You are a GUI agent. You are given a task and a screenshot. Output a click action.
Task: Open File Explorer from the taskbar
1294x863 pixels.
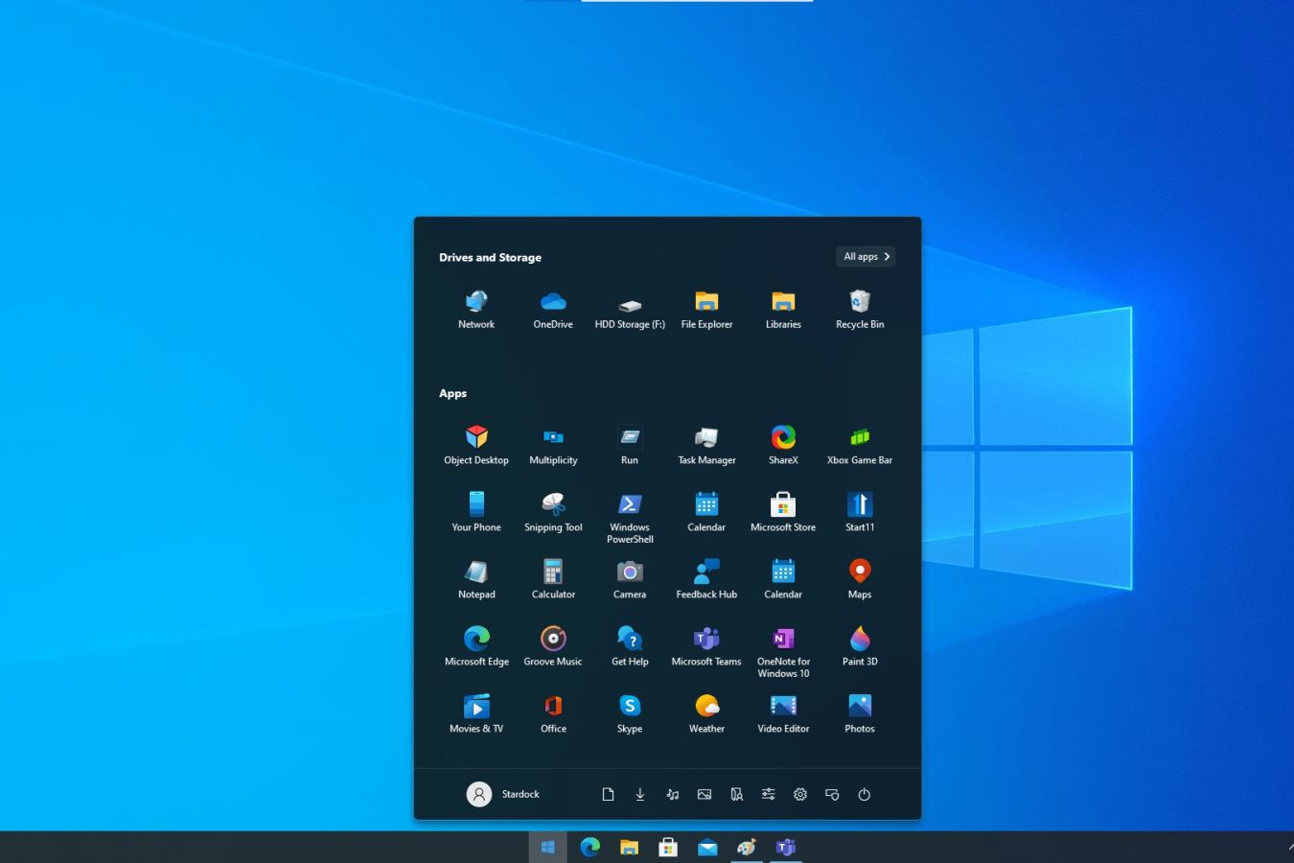[x=629, y=847]
